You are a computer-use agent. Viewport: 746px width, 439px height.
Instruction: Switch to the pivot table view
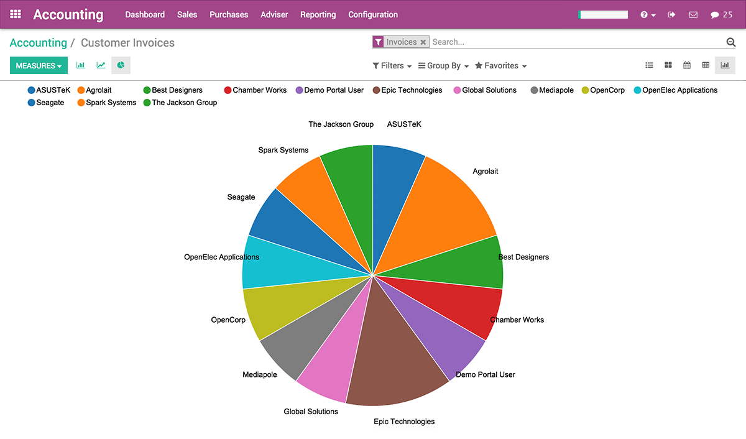706,65
